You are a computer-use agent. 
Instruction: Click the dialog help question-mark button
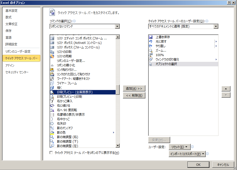pyautogui.click(x=229, y=2)
